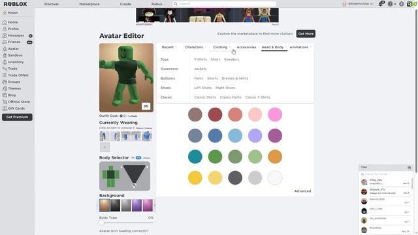The image size is (418, 235).
Task: Expand the Head & Body dropdown tab
Action: (x=274, y=47)
